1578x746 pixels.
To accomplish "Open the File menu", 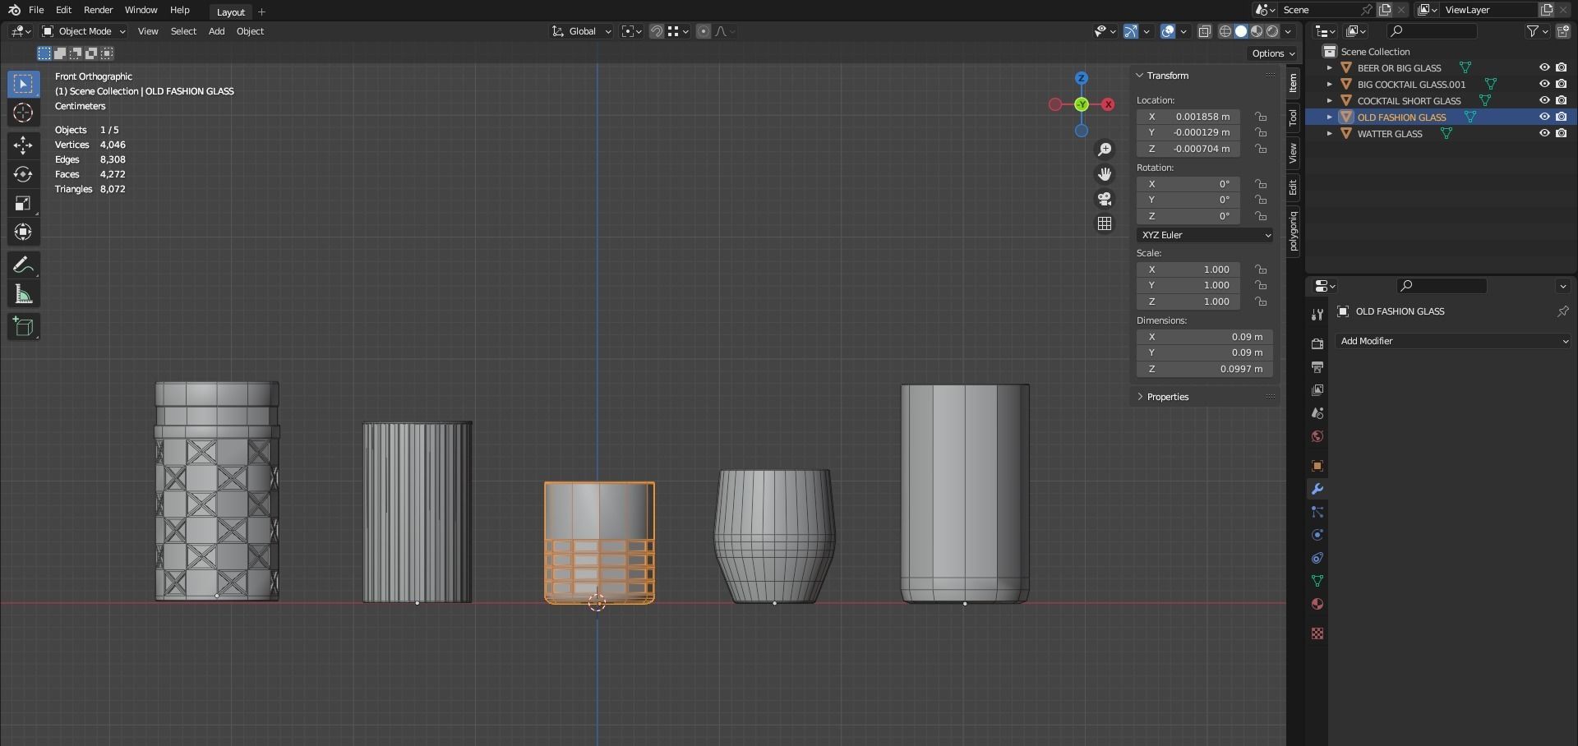I will click(x=36, y=10).
